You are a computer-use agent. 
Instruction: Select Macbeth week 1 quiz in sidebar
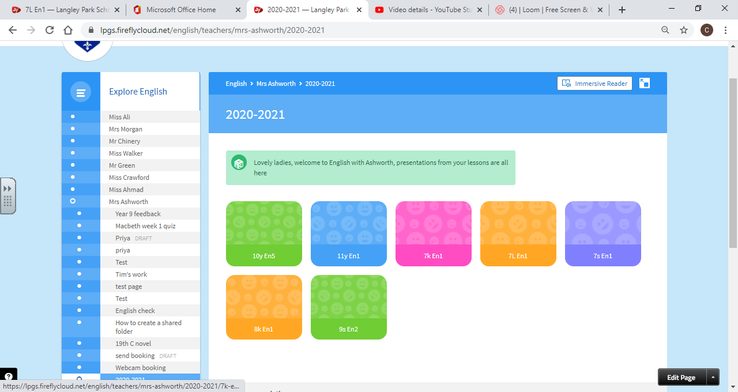point(145,226)
